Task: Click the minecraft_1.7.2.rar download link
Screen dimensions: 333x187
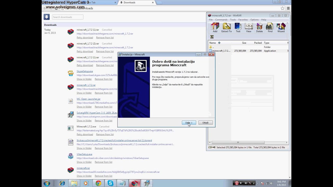Action: point(86,85)
